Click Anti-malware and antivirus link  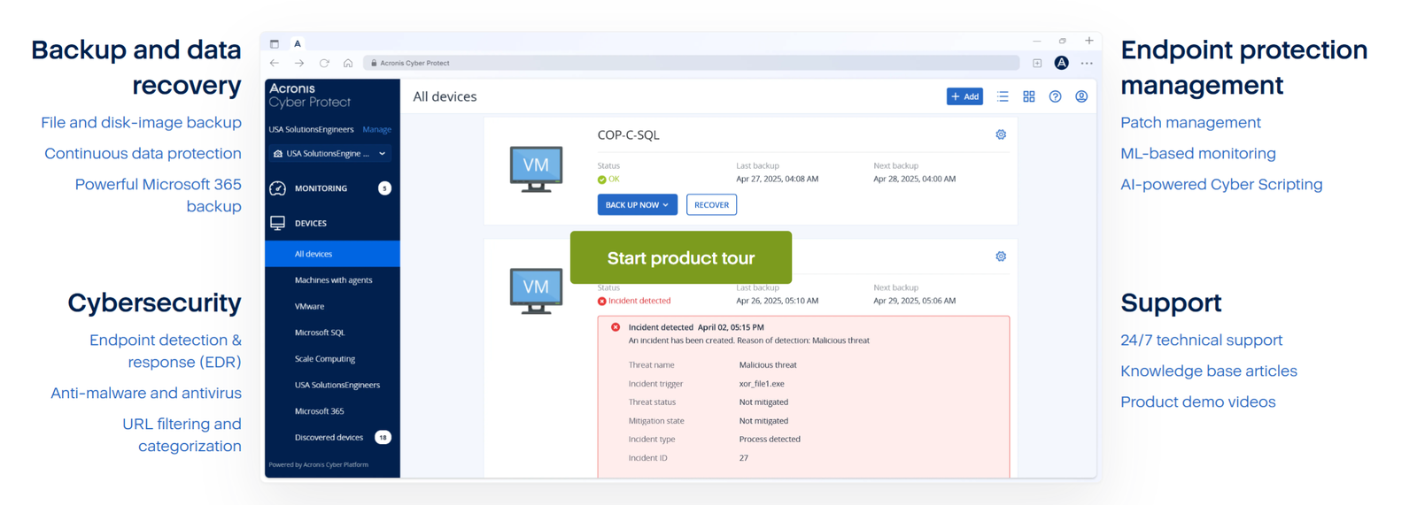click(146, 394)
